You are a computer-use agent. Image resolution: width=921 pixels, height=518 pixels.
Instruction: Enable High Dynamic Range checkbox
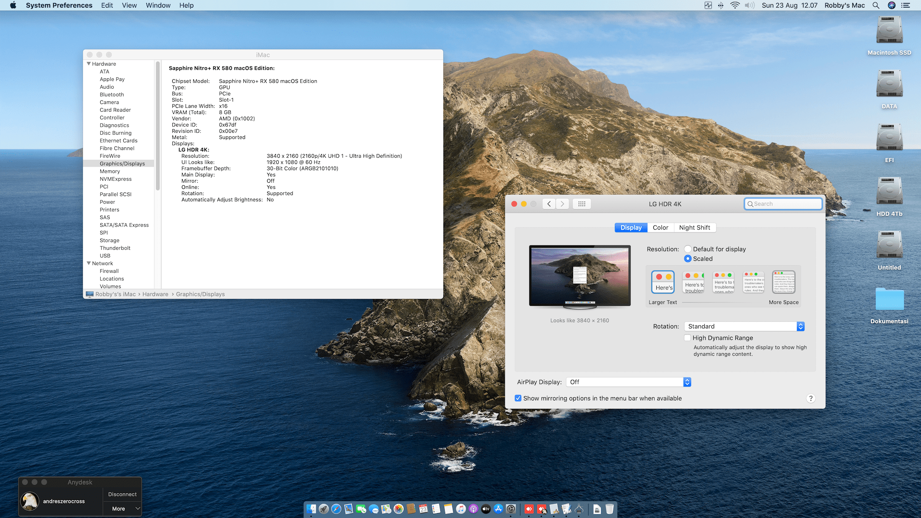[x=687, y=338]
